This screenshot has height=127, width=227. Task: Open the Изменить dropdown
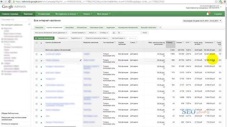click(x=63, y=38)
